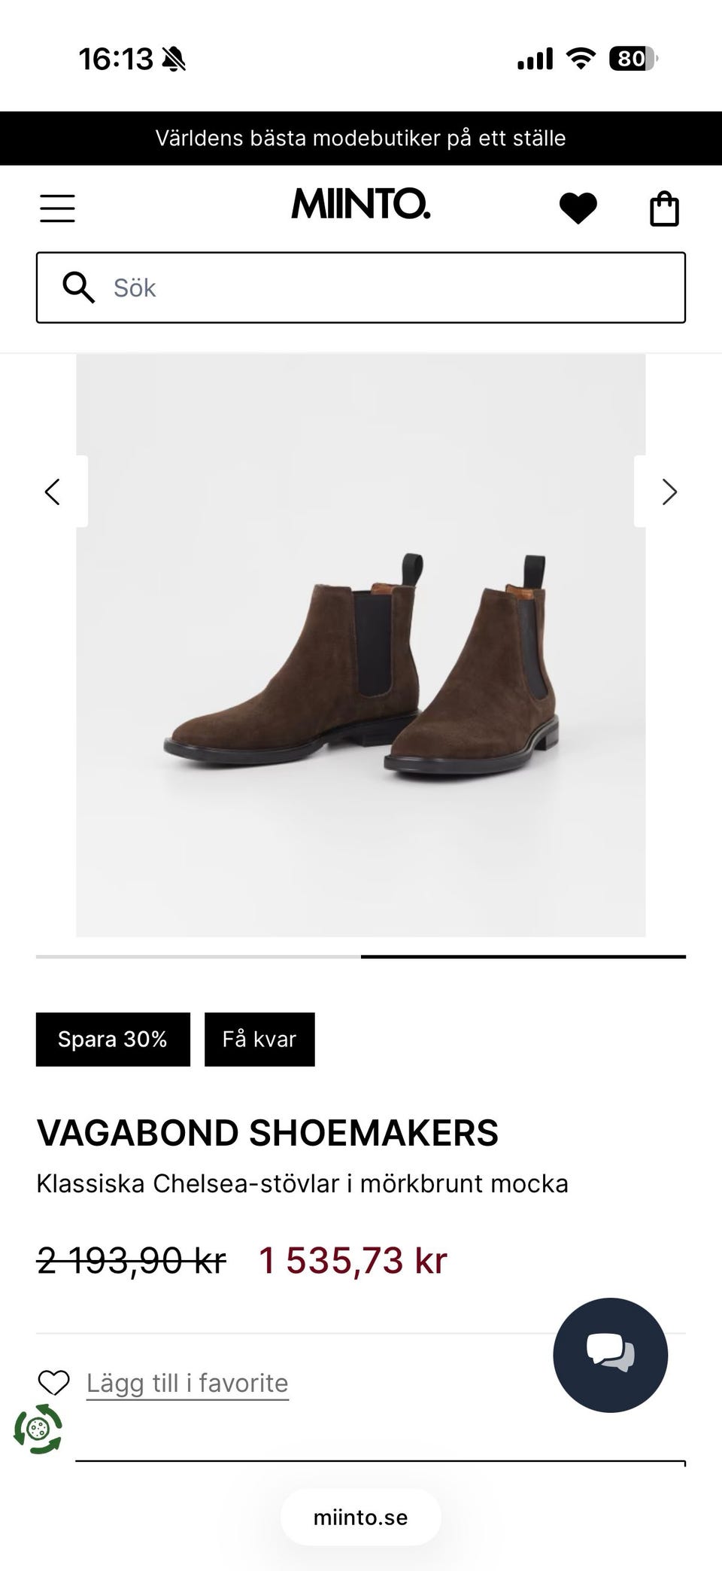Tap the Världens bästa modebutiker banner
The image size is (722, 1571).
(361, 139)
